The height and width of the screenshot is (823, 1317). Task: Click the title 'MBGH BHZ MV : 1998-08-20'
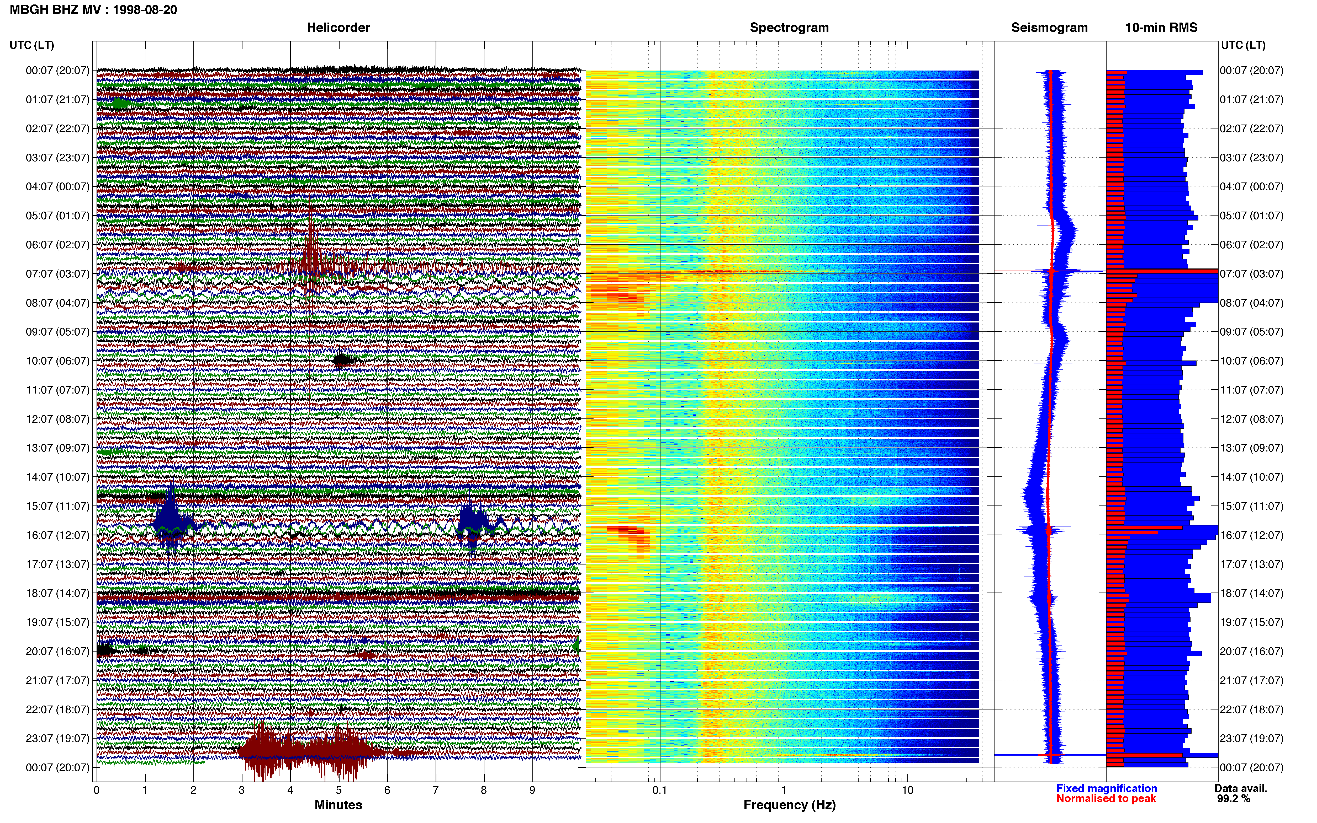[93, 10]
